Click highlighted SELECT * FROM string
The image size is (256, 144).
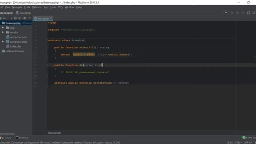pos(84,54)
